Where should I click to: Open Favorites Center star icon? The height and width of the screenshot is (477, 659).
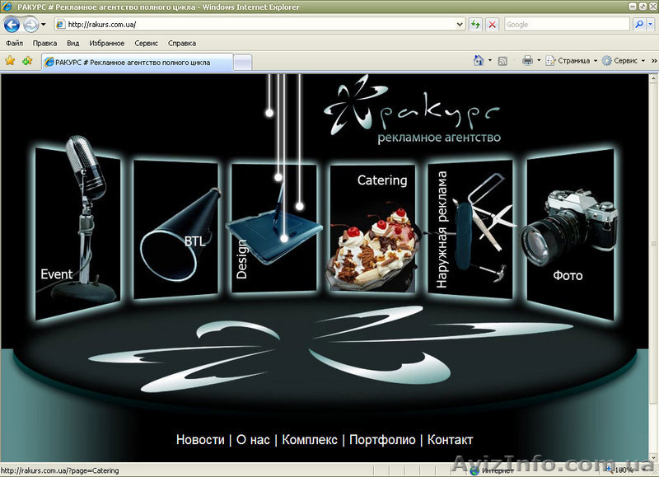[10, 61]
